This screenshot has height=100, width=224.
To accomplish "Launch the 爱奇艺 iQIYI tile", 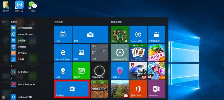I will (81, 71).
